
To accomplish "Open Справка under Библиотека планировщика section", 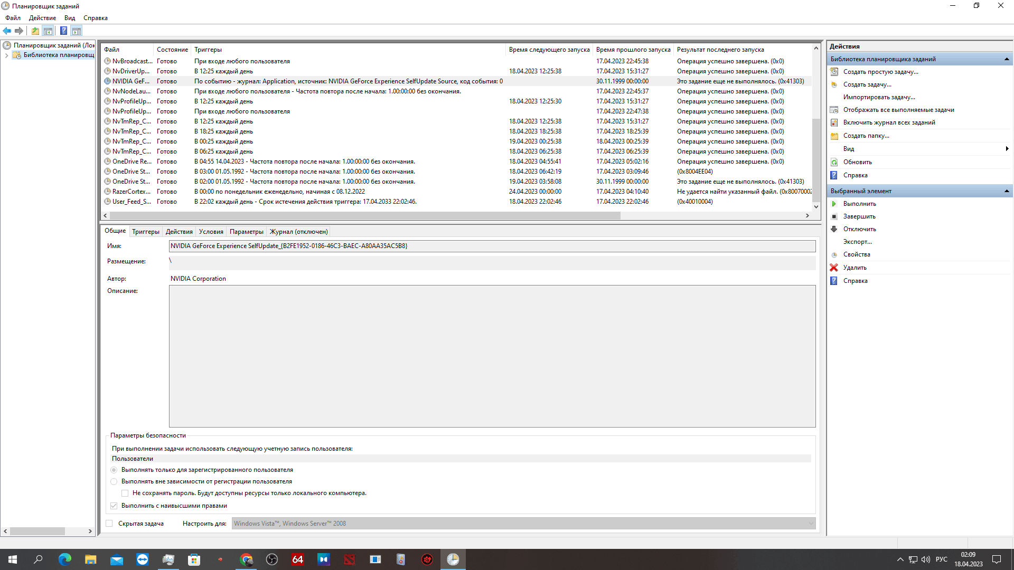I will pos(855,175).
